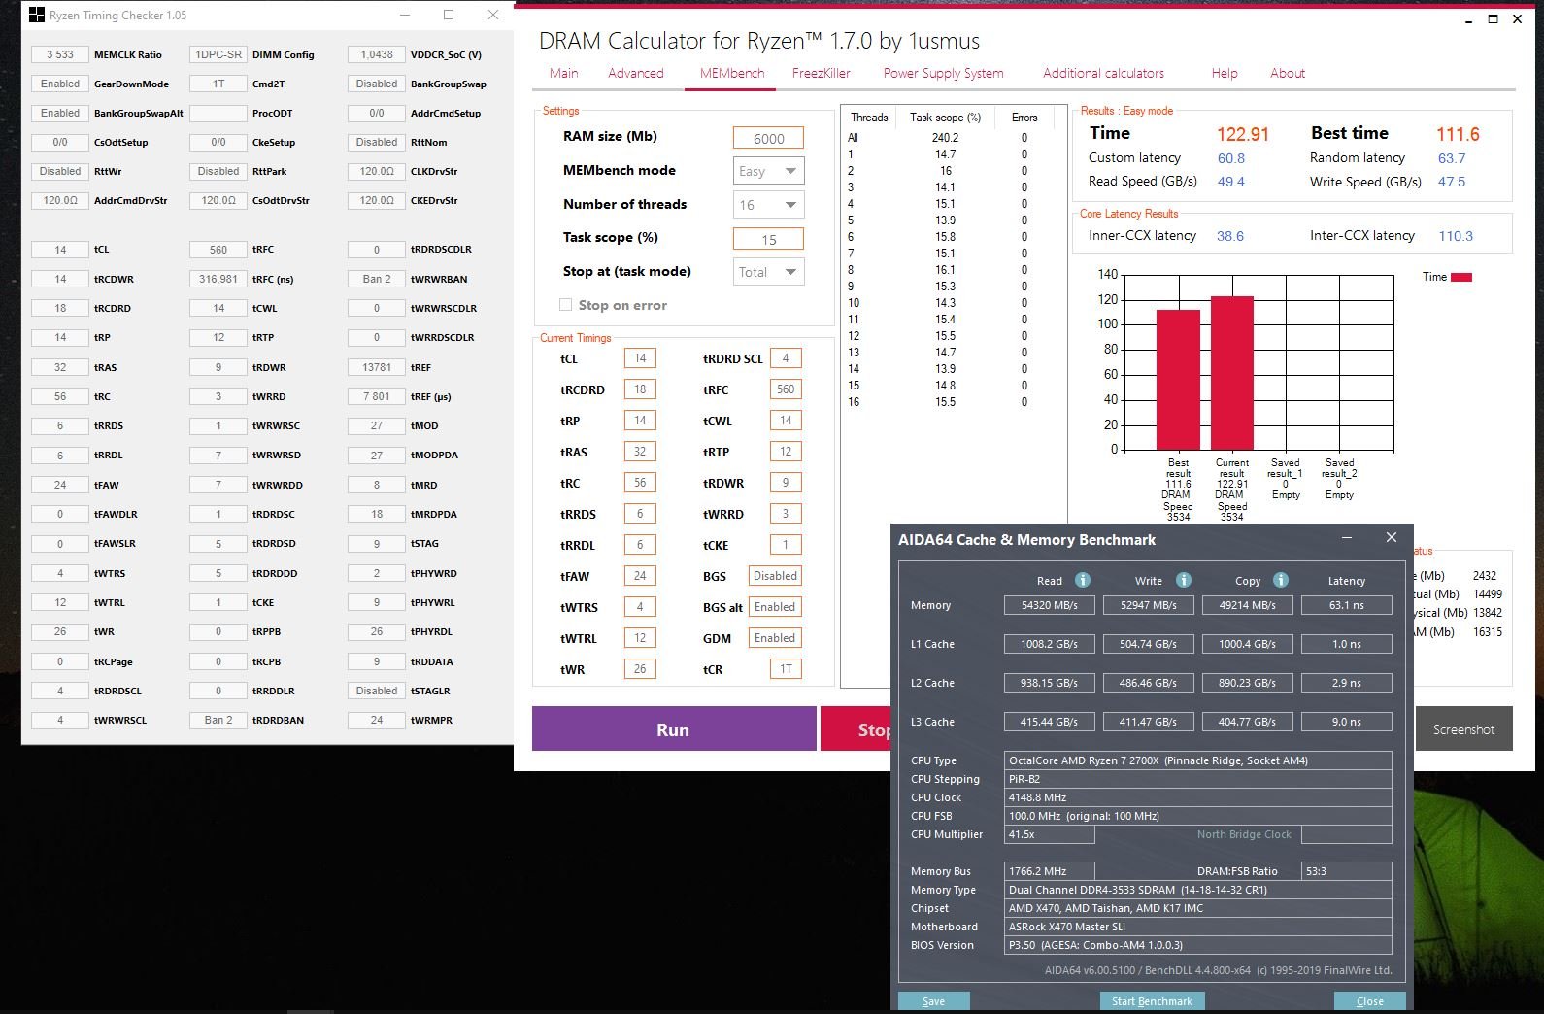
Task: Click the tREF value 13781
Action: coord(377,367)
